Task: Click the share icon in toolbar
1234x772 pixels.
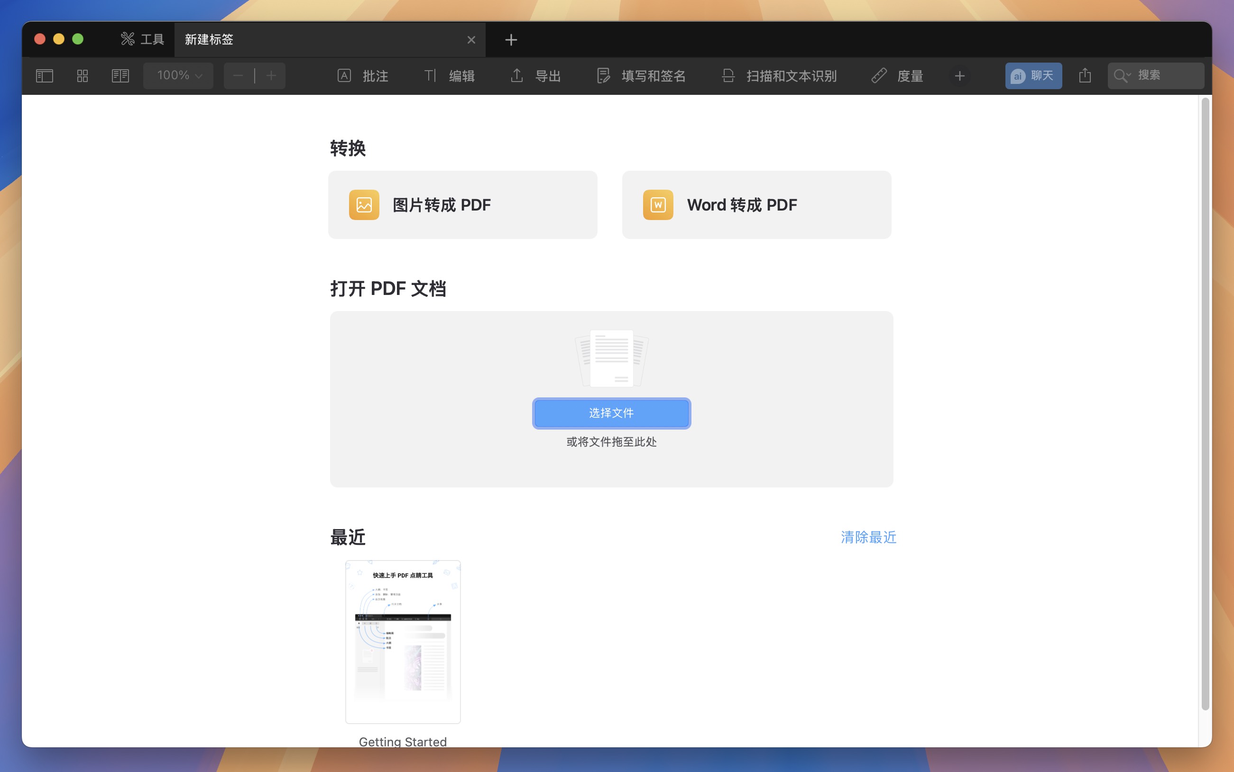Action: (x=1085, y=75)
